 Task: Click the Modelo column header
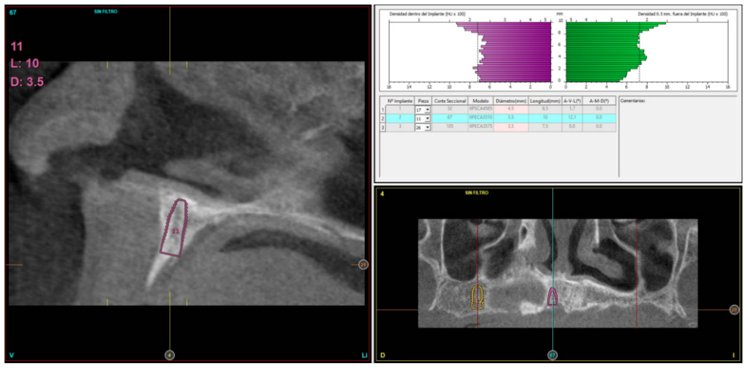click(480, 101)
